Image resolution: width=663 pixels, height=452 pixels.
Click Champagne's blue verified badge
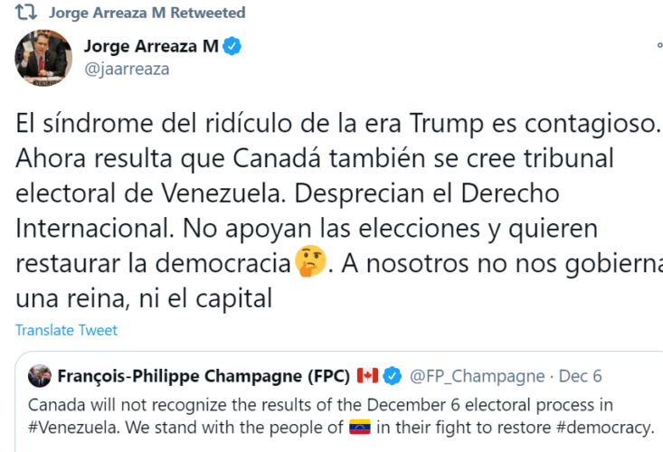coord(393,375)
